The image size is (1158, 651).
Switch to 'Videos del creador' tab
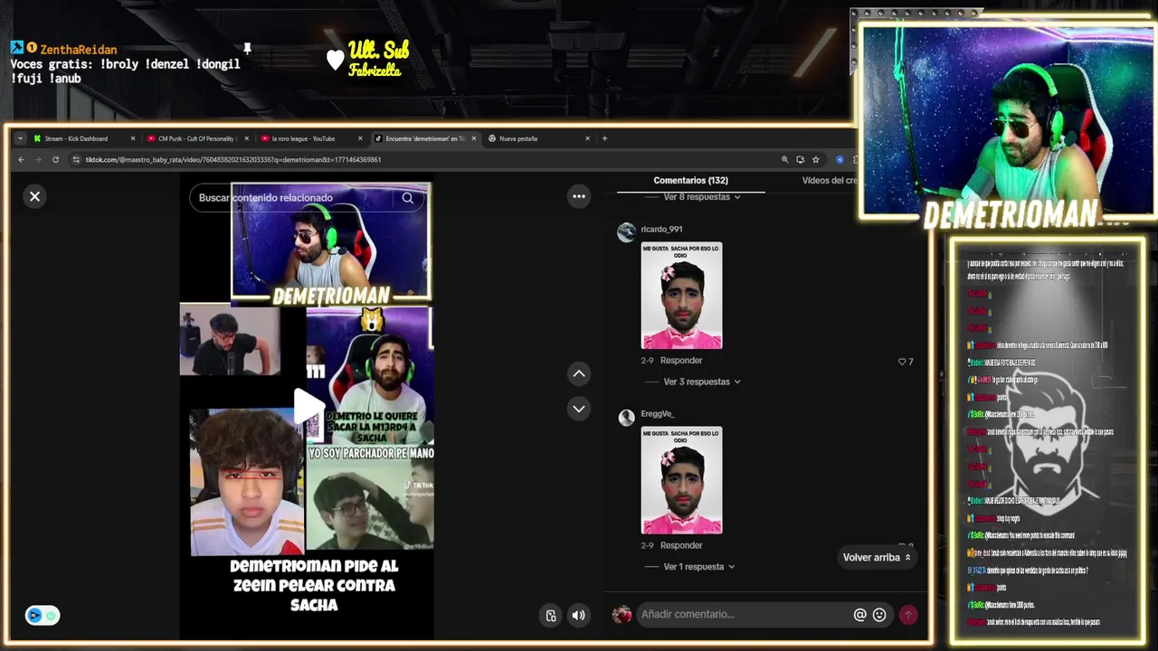coord(828,181)
